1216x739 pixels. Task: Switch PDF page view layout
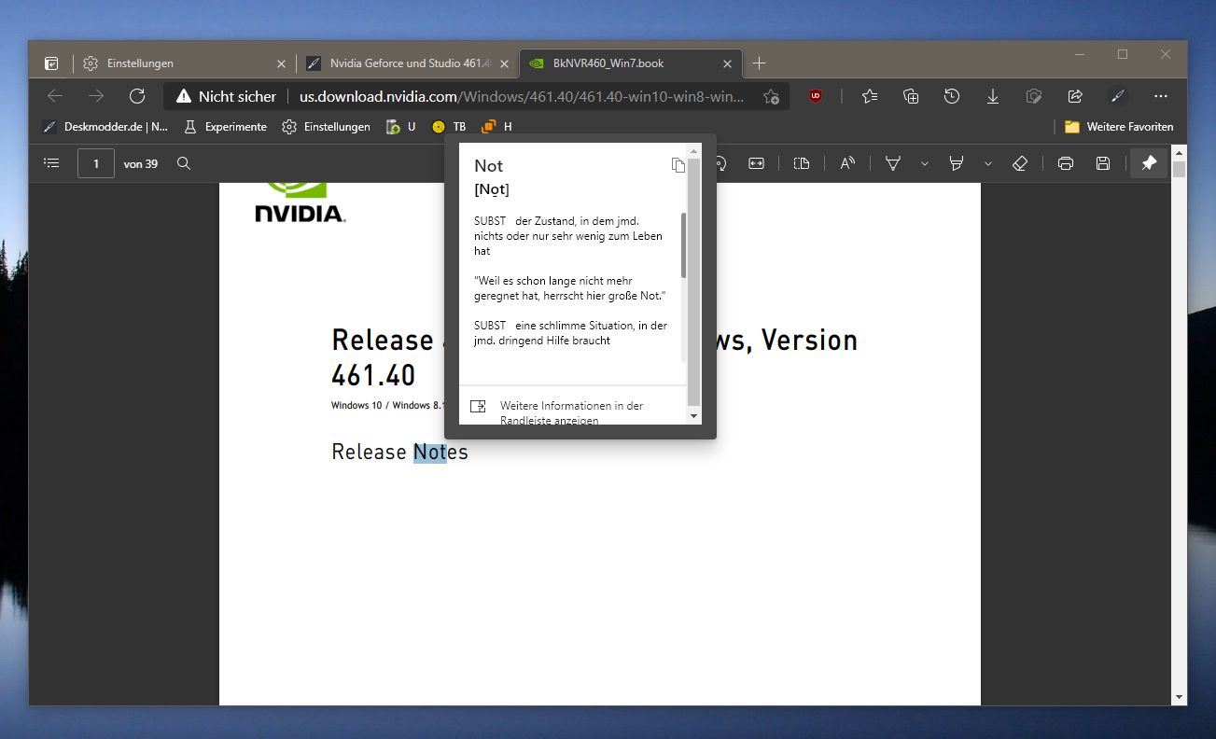(x=802, y=163)
